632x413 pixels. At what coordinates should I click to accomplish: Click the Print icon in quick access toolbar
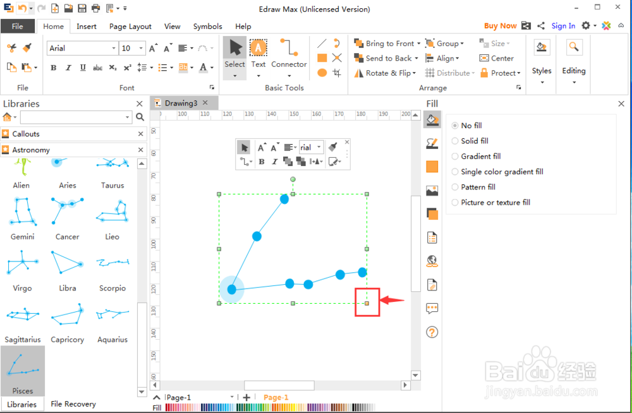click(95, 8)
